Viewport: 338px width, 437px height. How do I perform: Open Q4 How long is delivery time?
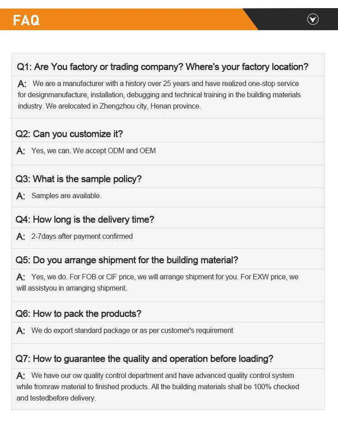(x=85, y=219)
